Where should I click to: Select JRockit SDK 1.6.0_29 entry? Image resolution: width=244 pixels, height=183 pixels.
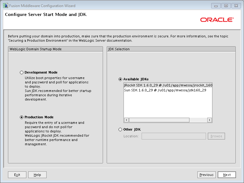[x=168, y=85]
